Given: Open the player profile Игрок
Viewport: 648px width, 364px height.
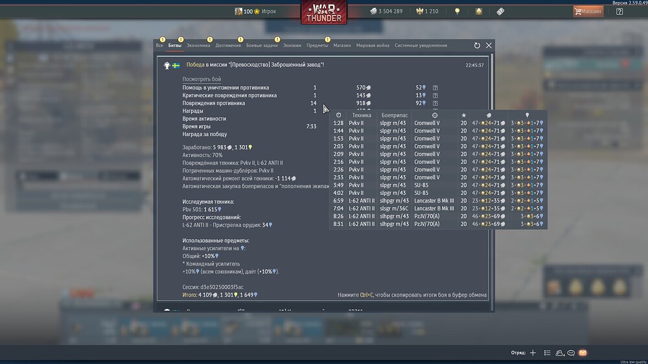Looking at the screenshot, I should click(255, 11).
